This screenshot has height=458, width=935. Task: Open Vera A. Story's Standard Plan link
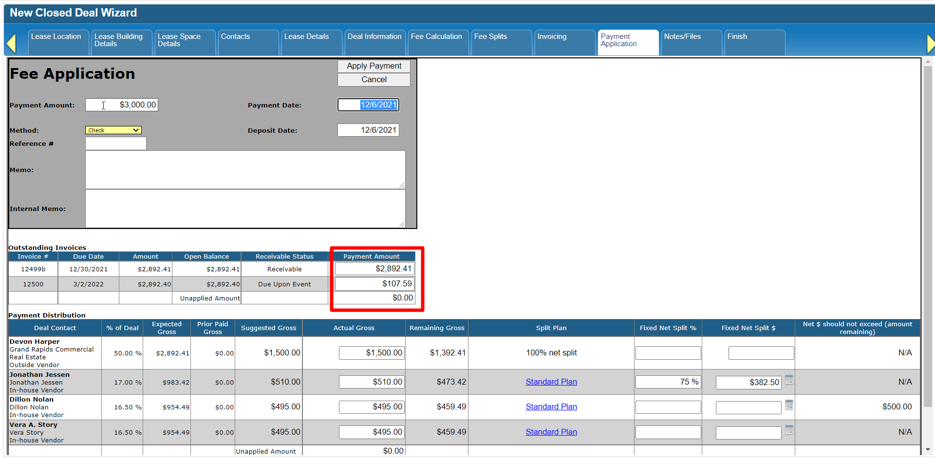551,432
